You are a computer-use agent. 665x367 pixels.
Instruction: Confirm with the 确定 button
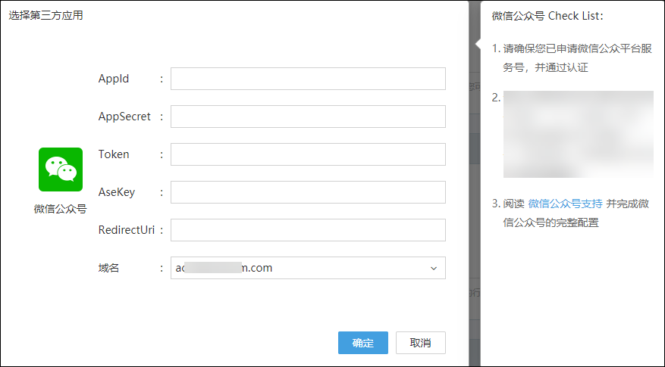(x=363, y=343)
